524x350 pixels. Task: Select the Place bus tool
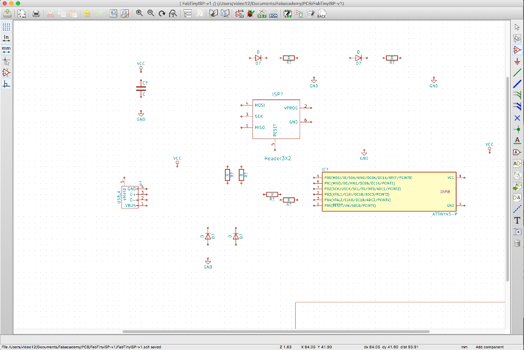pyautogui.click(x=517, y=84)
